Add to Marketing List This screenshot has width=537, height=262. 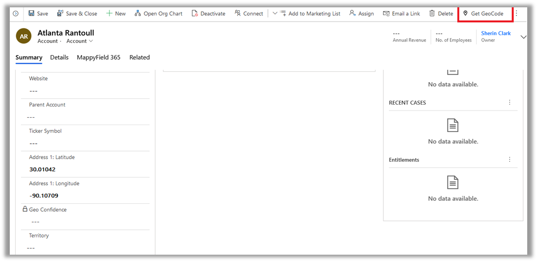(x=310, y=14)
